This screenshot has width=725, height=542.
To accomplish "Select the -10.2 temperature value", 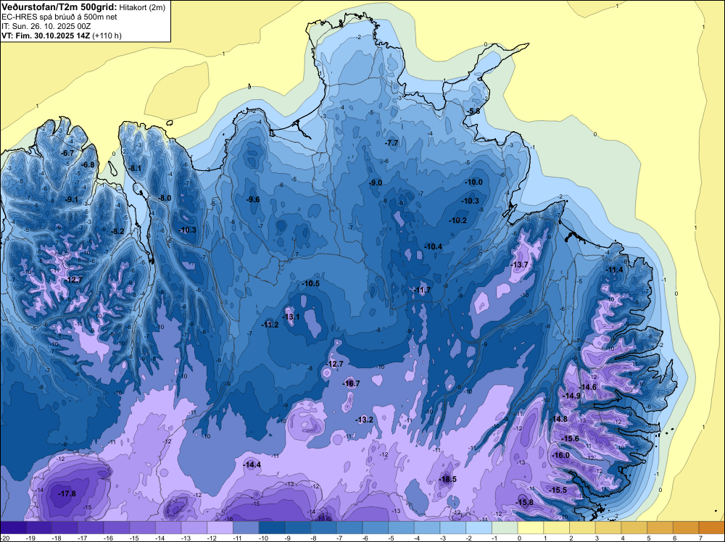I will (x=458, y=220).
